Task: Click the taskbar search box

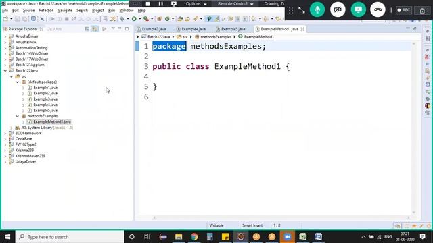Action: click(70, 237)
